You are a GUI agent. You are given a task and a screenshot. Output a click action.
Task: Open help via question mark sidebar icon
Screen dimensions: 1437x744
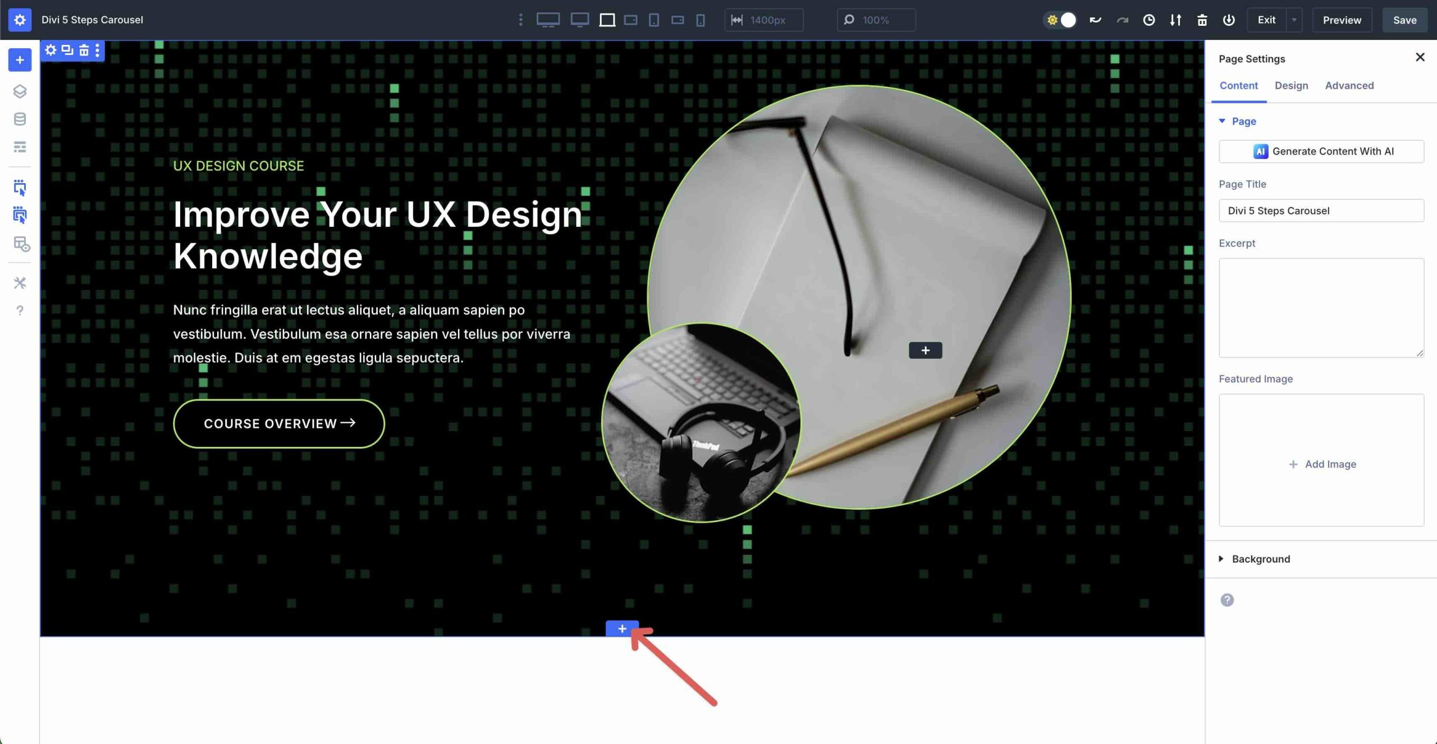20,310
